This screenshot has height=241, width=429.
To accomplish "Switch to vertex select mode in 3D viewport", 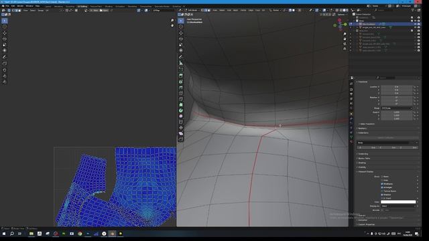I will coord(202,10).
